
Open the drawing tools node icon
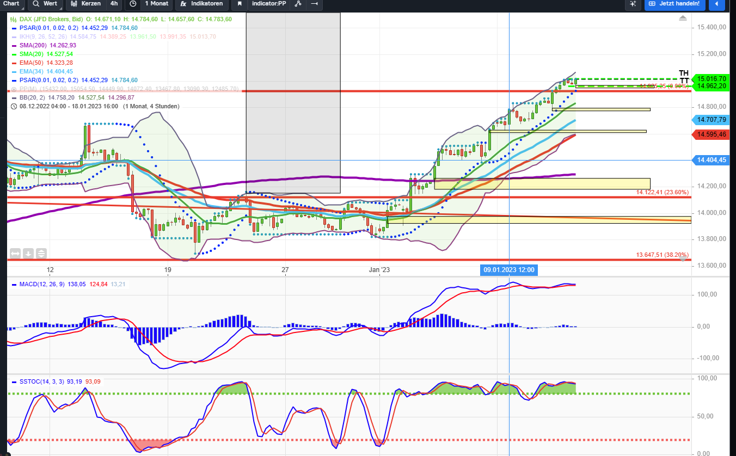click(297, 4)
